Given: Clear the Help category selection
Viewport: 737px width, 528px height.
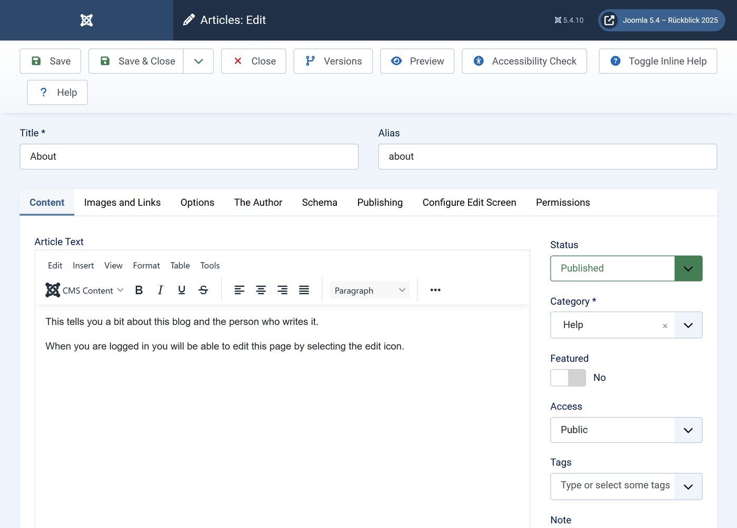Looking at the screenshot, I should (x=665, y=326).
